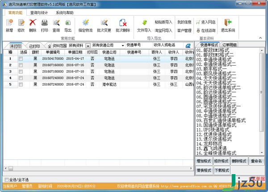Click the 文件导入 green arrow icon
This screenshot has height=192, width=268.
144,22
